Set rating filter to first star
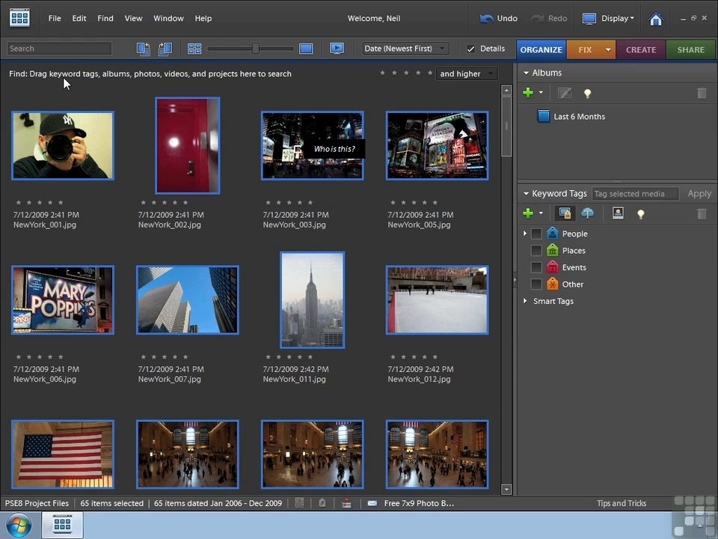 [382, 73]
